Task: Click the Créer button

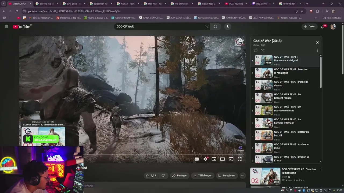Action: click(x=309, y=27)
